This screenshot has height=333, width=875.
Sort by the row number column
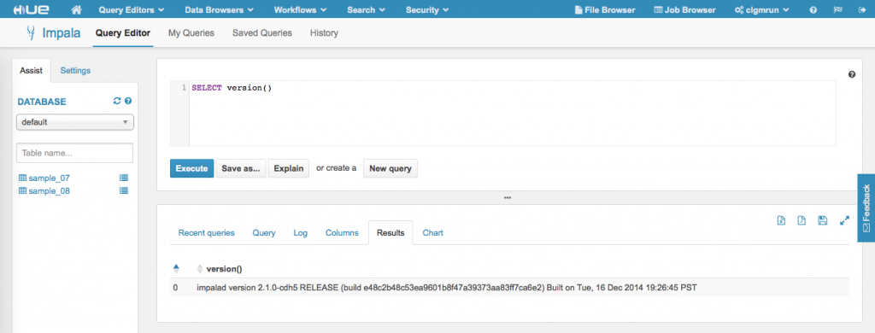point(176,269)
